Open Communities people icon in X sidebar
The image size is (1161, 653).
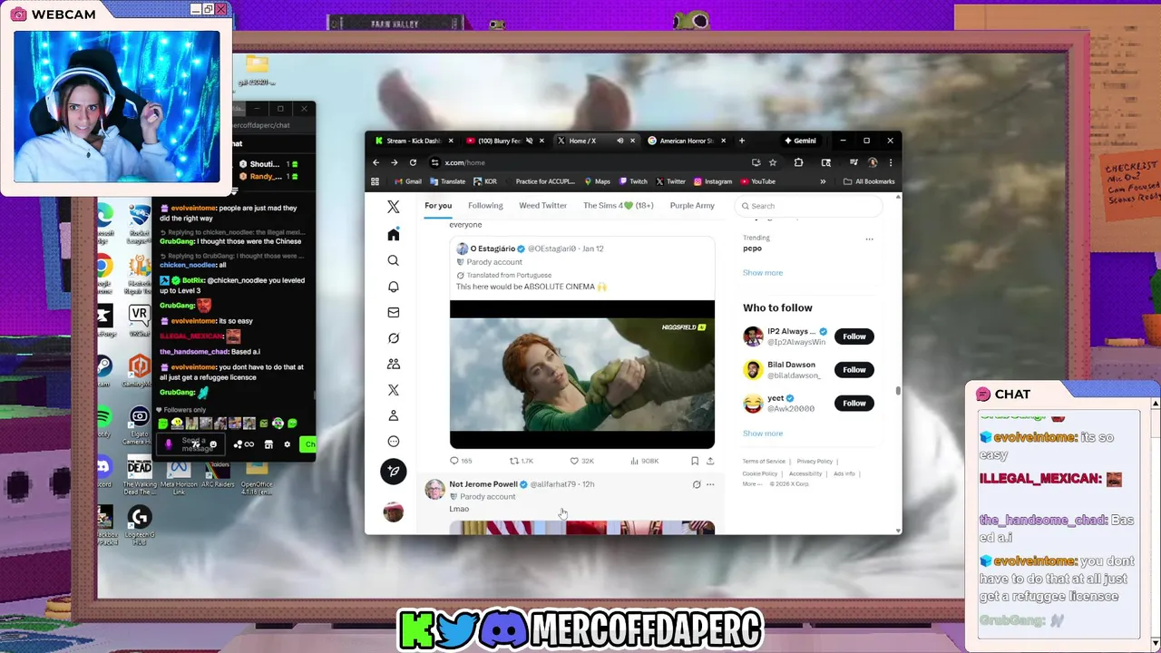pos(393,364)
